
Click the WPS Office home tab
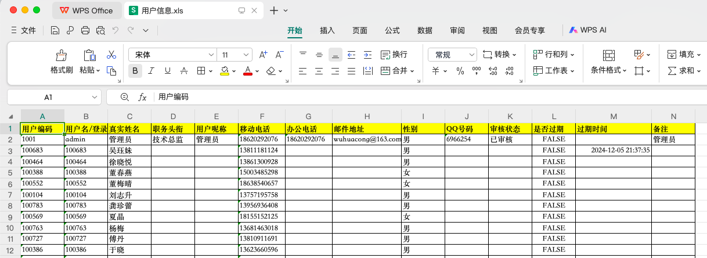(86, 10)
